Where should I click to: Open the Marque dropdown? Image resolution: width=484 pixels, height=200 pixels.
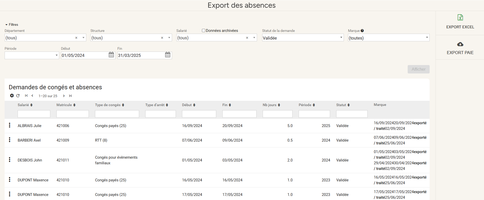[389, 38]
